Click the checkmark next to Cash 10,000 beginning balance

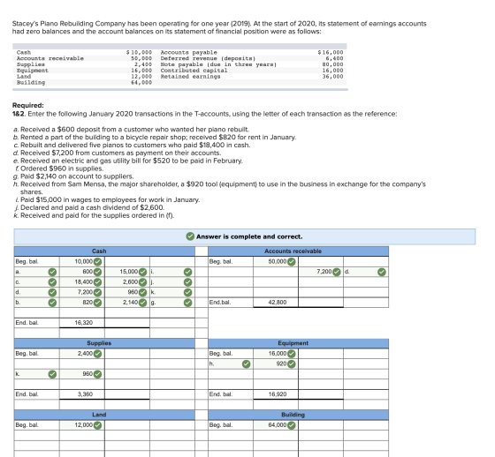98,262
